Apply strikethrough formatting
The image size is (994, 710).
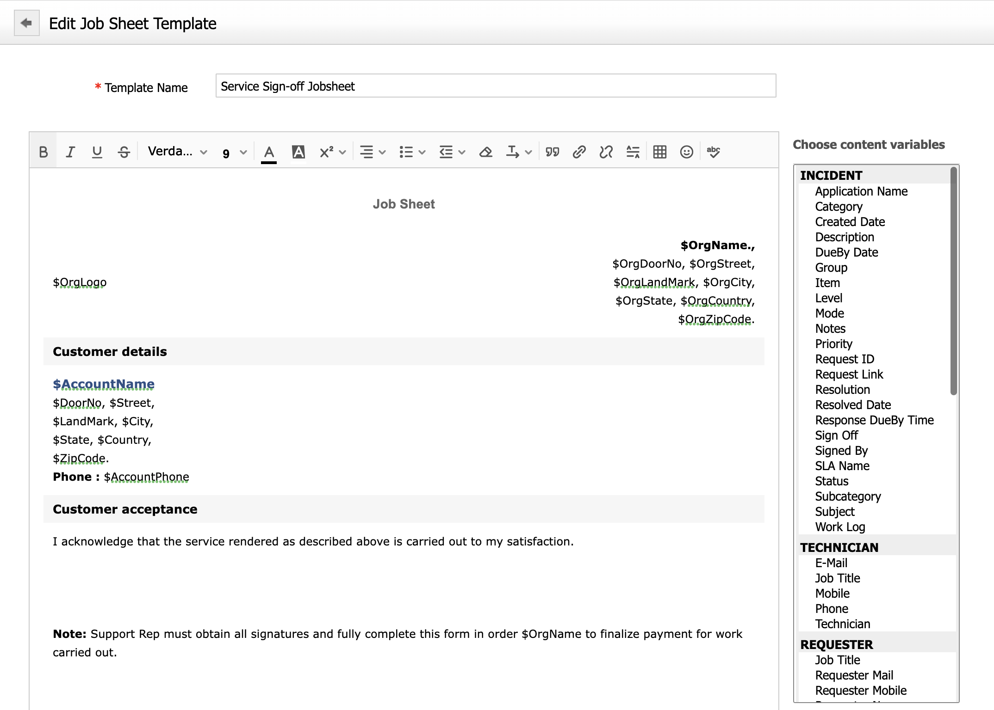coord(124,152)
